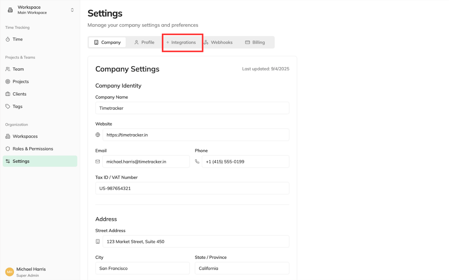Click the globe icon beside the Website field
Viewport: 449px width, 280px height.
pos(98,135)
